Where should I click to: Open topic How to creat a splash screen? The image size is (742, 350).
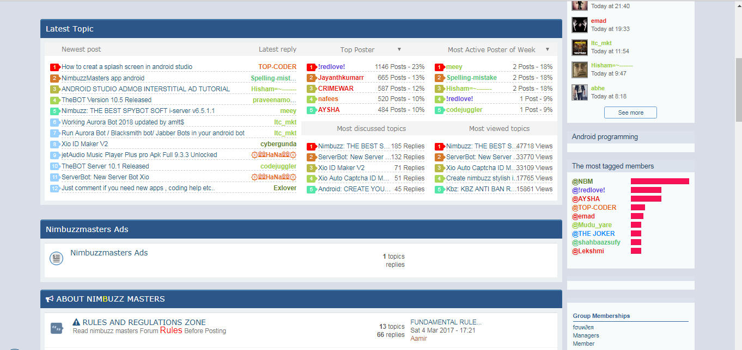(x=127, y=67)
